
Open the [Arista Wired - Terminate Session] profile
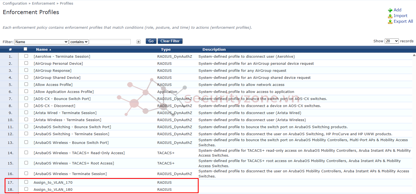(65, 113)
